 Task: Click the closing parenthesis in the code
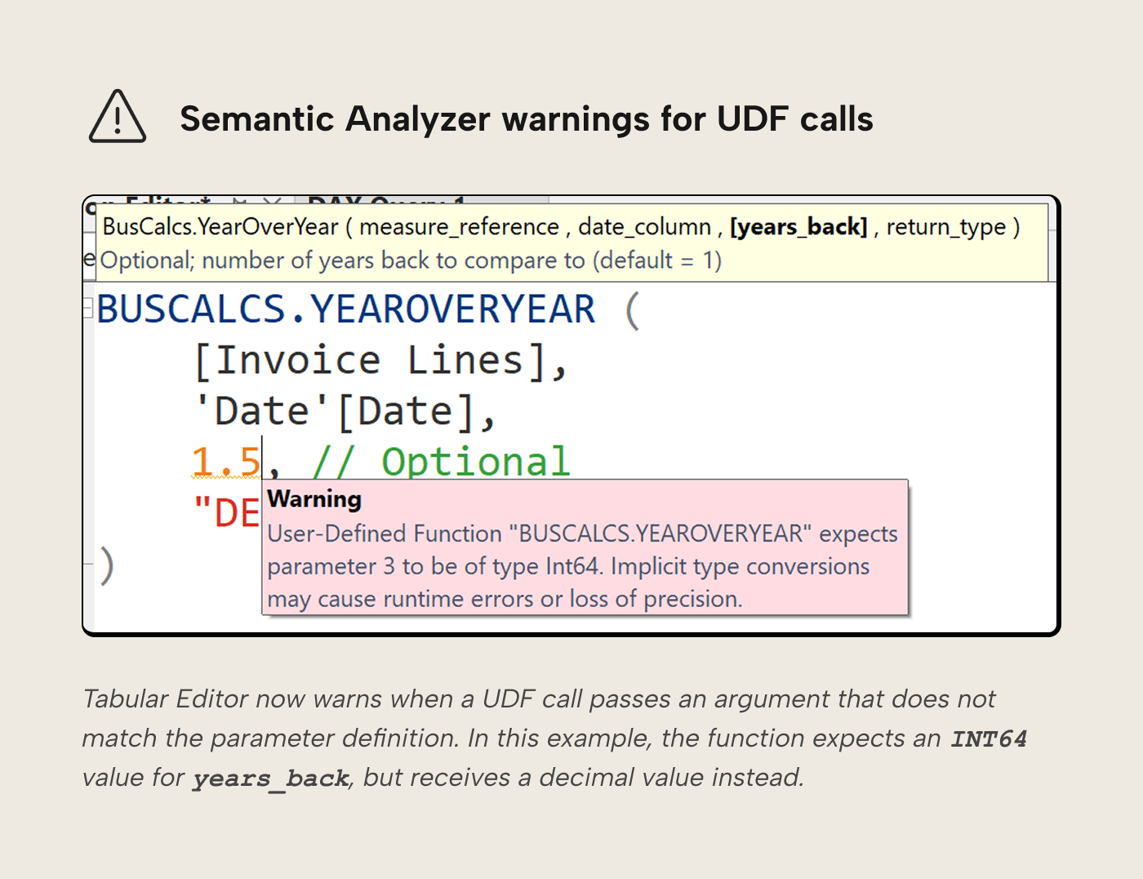click(106, 565)
